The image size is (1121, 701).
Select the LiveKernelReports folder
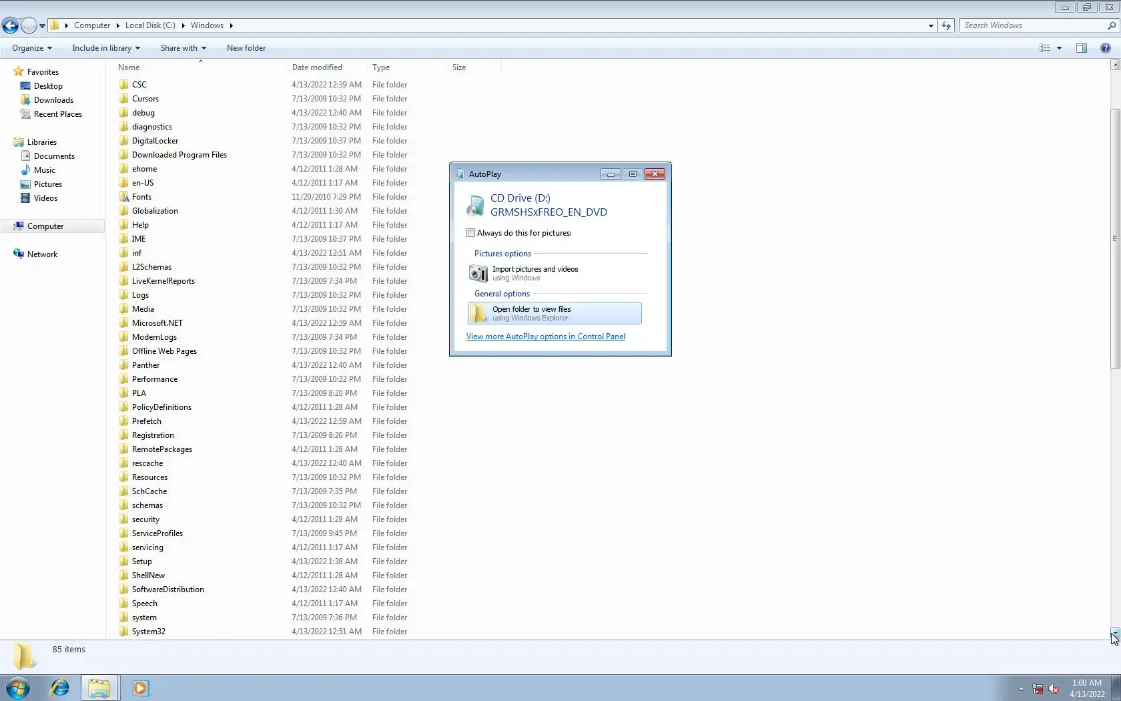(163, 281)
